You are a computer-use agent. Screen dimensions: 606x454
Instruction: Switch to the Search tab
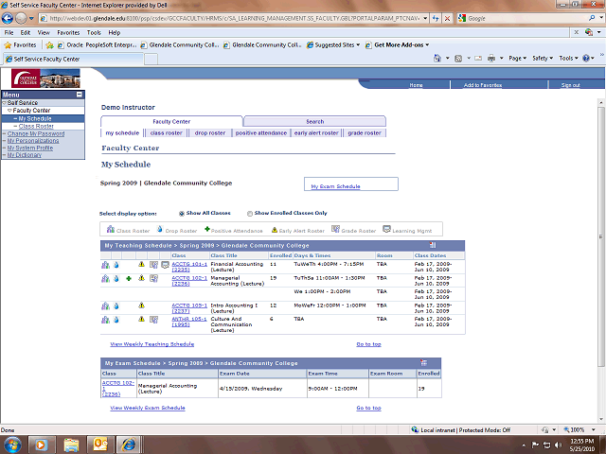314,121
